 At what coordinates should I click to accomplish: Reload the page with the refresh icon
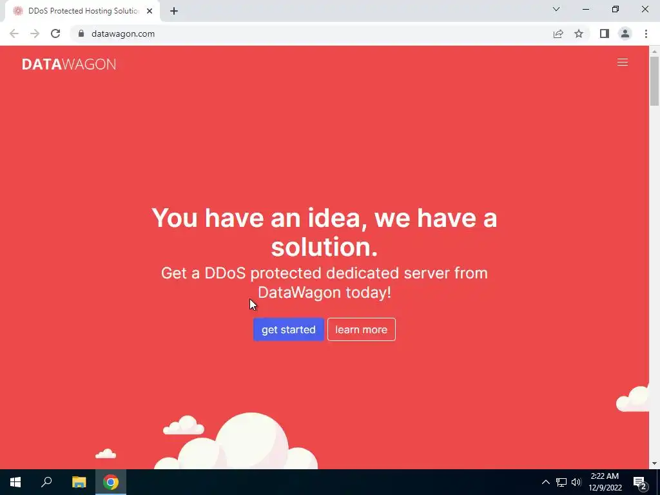coord(55,34)
